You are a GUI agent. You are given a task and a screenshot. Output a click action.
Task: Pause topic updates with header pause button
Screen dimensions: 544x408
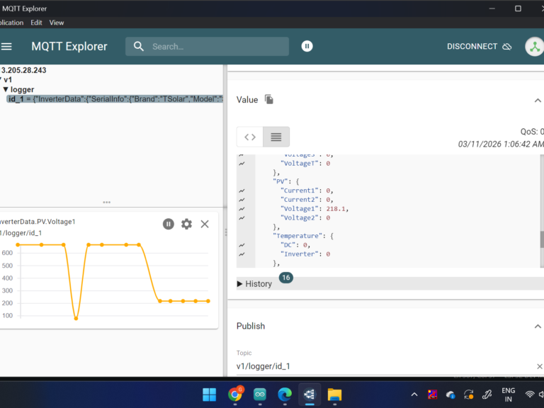307,46
